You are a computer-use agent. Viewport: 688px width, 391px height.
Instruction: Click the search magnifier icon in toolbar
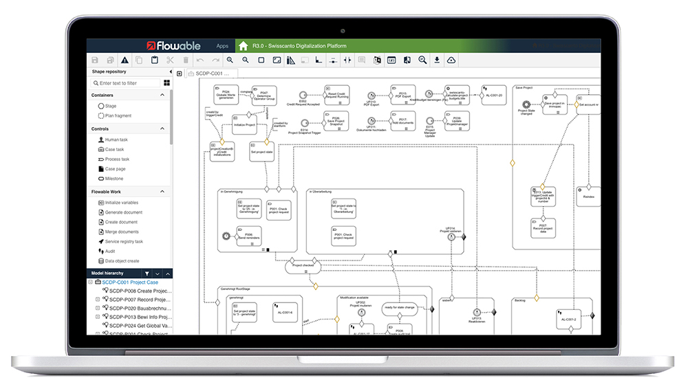(422, 60)
